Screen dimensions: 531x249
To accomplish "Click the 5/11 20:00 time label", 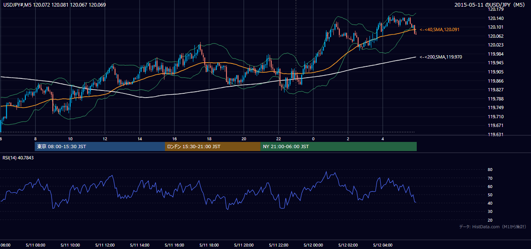I will click(244, 245).
